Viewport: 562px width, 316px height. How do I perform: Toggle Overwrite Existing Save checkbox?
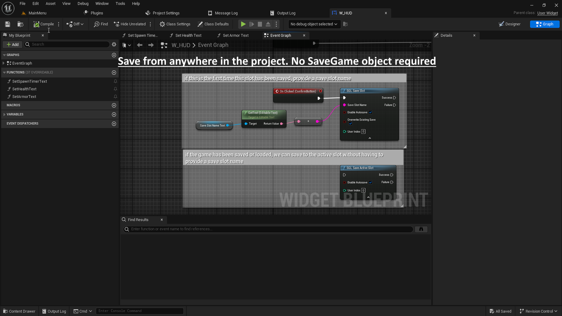pyautogui.click(x=350, y=123)
